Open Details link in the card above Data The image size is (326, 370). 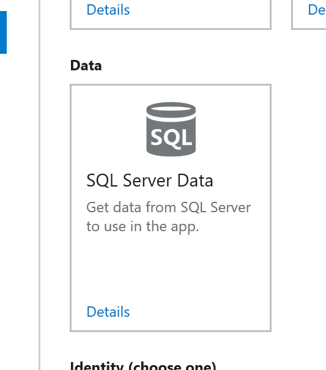coord(108,10)
